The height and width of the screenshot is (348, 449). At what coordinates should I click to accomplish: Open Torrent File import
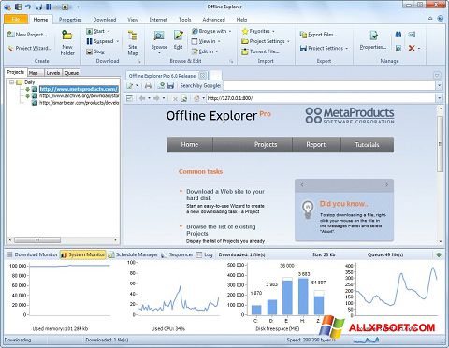pyautogui.click(x=260, y=51)
